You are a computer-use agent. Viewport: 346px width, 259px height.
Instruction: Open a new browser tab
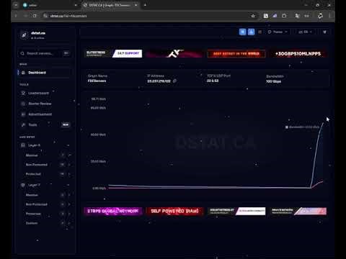point(145,5)
